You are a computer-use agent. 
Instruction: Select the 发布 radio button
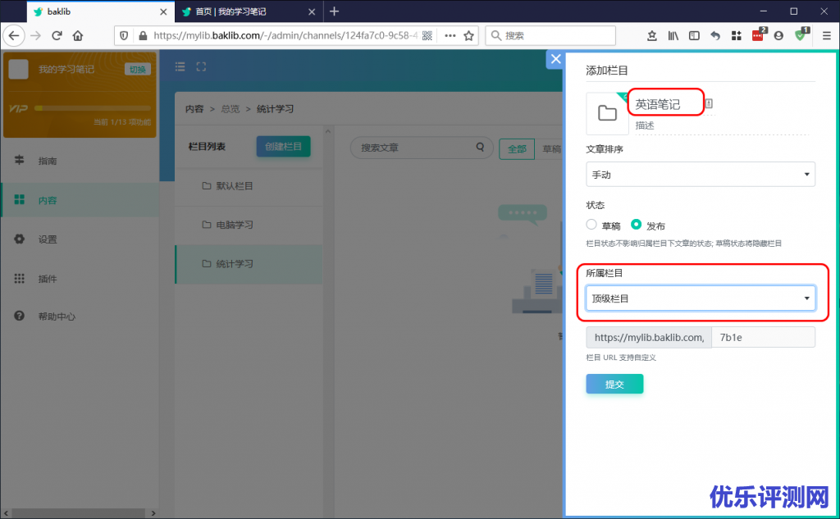[637, 225]
